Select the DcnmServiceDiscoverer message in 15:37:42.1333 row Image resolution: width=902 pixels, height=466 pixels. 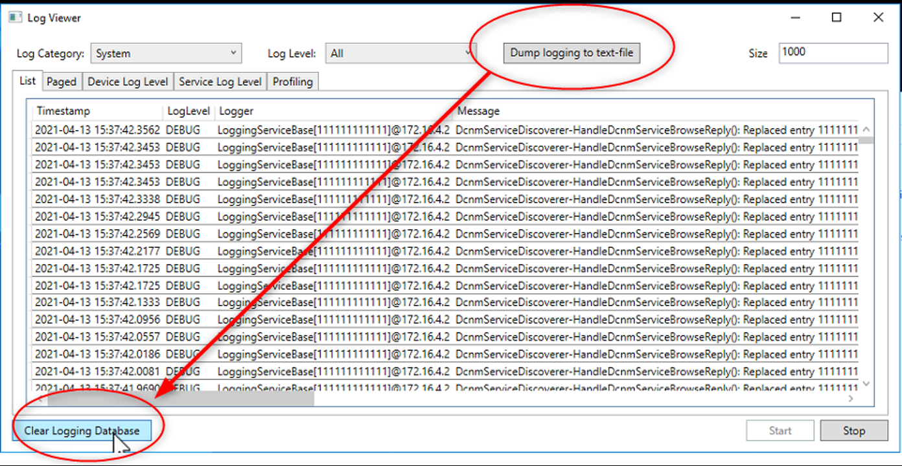coord(656,303)
